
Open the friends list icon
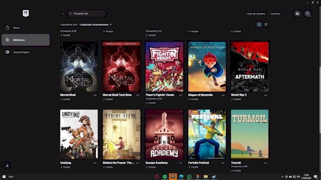(x=297, y=14)
